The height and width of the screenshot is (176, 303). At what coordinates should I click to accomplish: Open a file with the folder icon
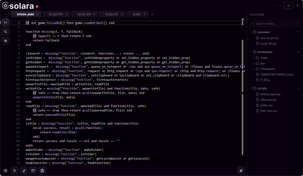[x=33, y=171]
